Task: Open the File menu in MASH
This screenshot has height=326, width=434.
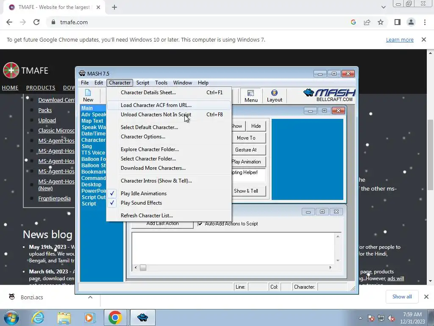Action: point(85,83)
